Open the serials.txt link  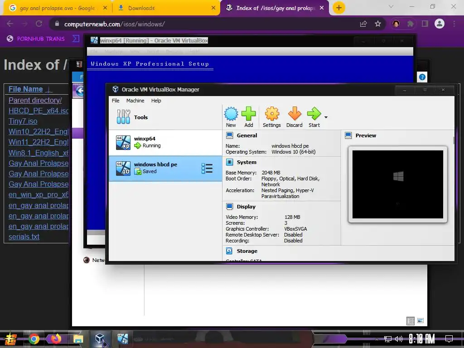[24, 237]
